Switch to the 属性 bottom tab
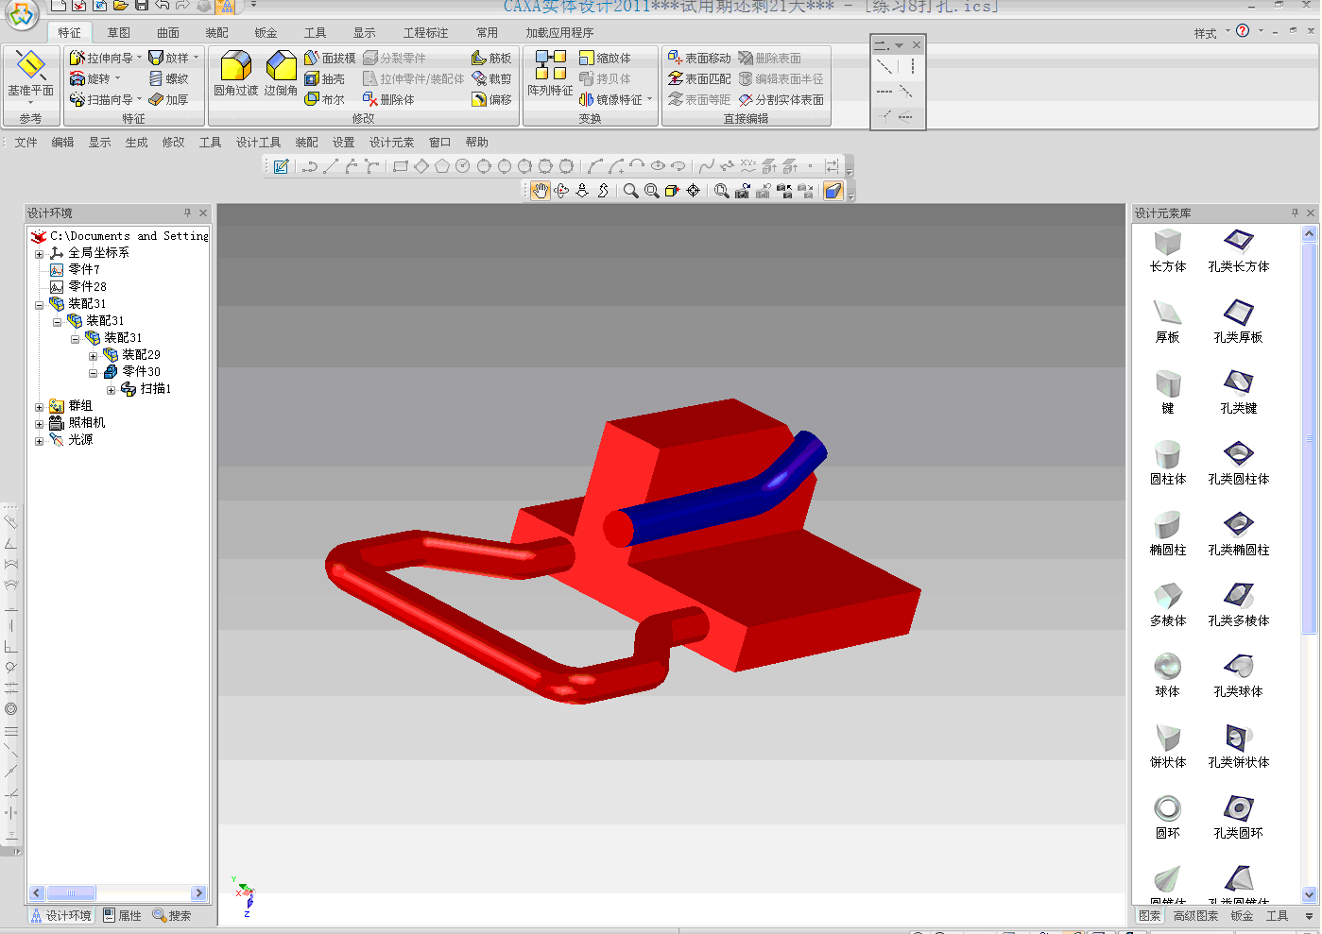This screenshot has width=1322, height=934. (x=122, y=916)
